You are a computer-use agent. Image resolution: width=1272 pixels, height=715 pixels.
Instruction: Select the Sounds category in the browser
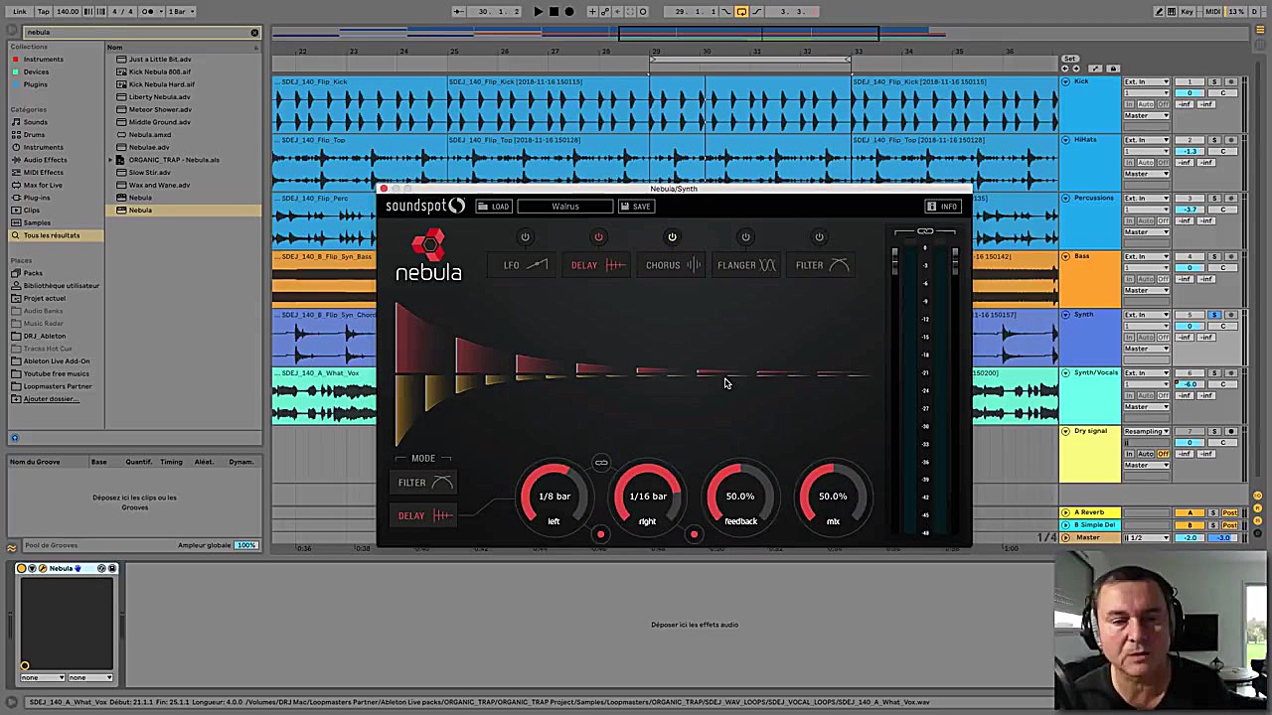pyautogui.click(x=38, y=121)
